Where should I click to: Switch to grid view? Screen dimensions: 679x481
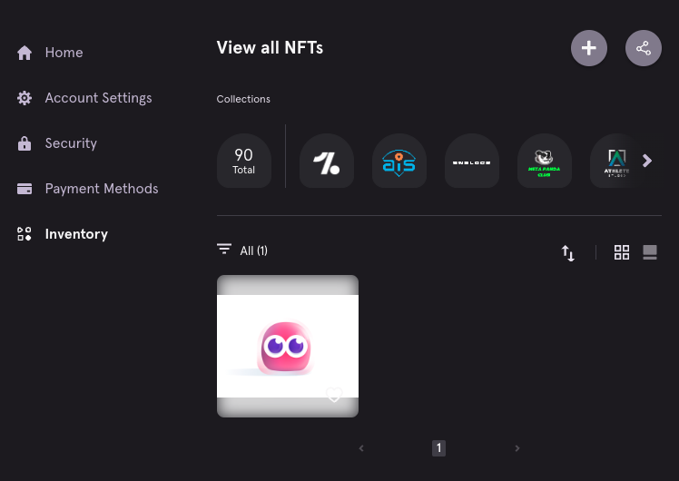coord(622,252)
